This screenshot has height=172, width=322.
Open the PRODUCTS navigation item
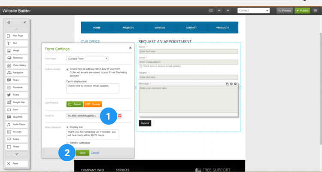[x=222, y=28]
